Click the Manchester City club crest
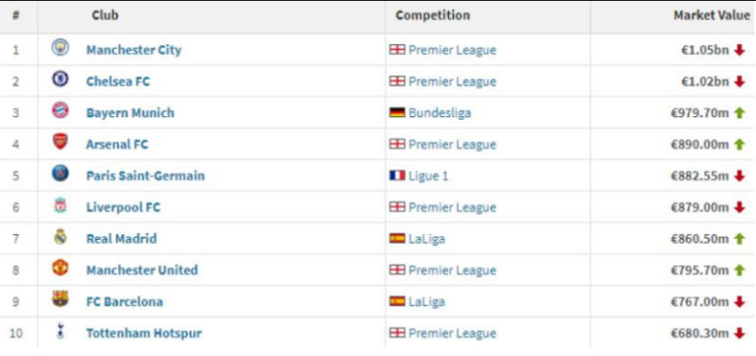756x356 pixels. (60, 47)
